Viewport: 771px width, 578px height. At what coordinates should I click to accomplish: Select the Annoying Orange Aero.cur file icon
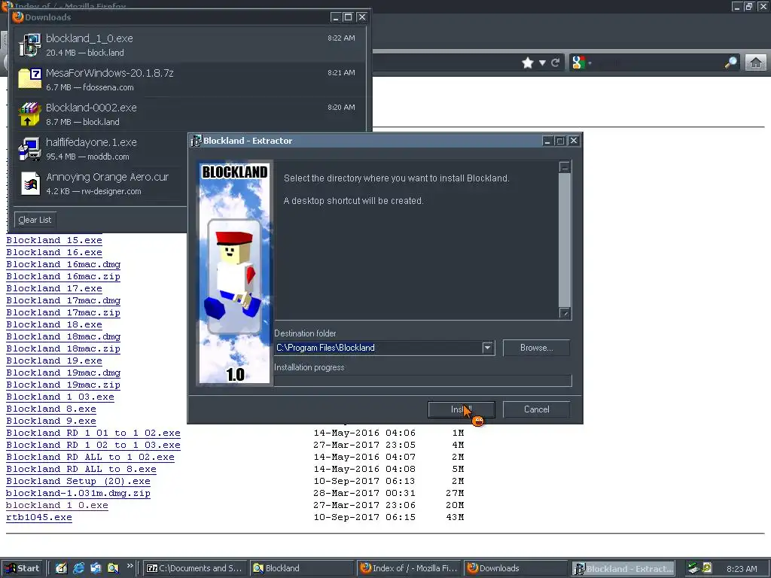tap(30, 184)
